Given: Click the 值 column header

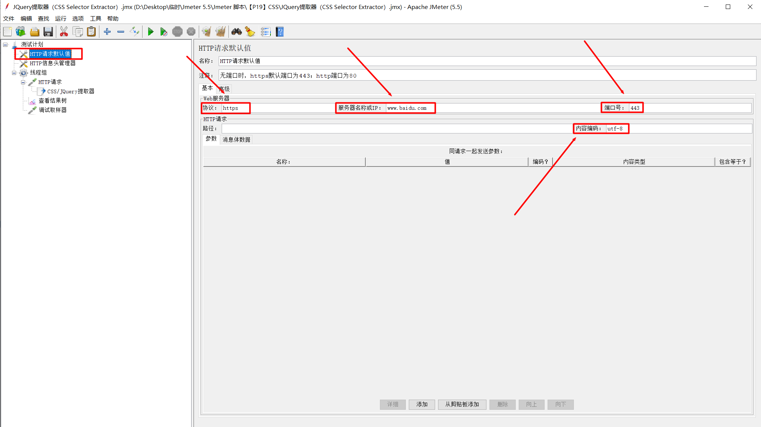Looking at the screenshot, I should tap(447, 162).
